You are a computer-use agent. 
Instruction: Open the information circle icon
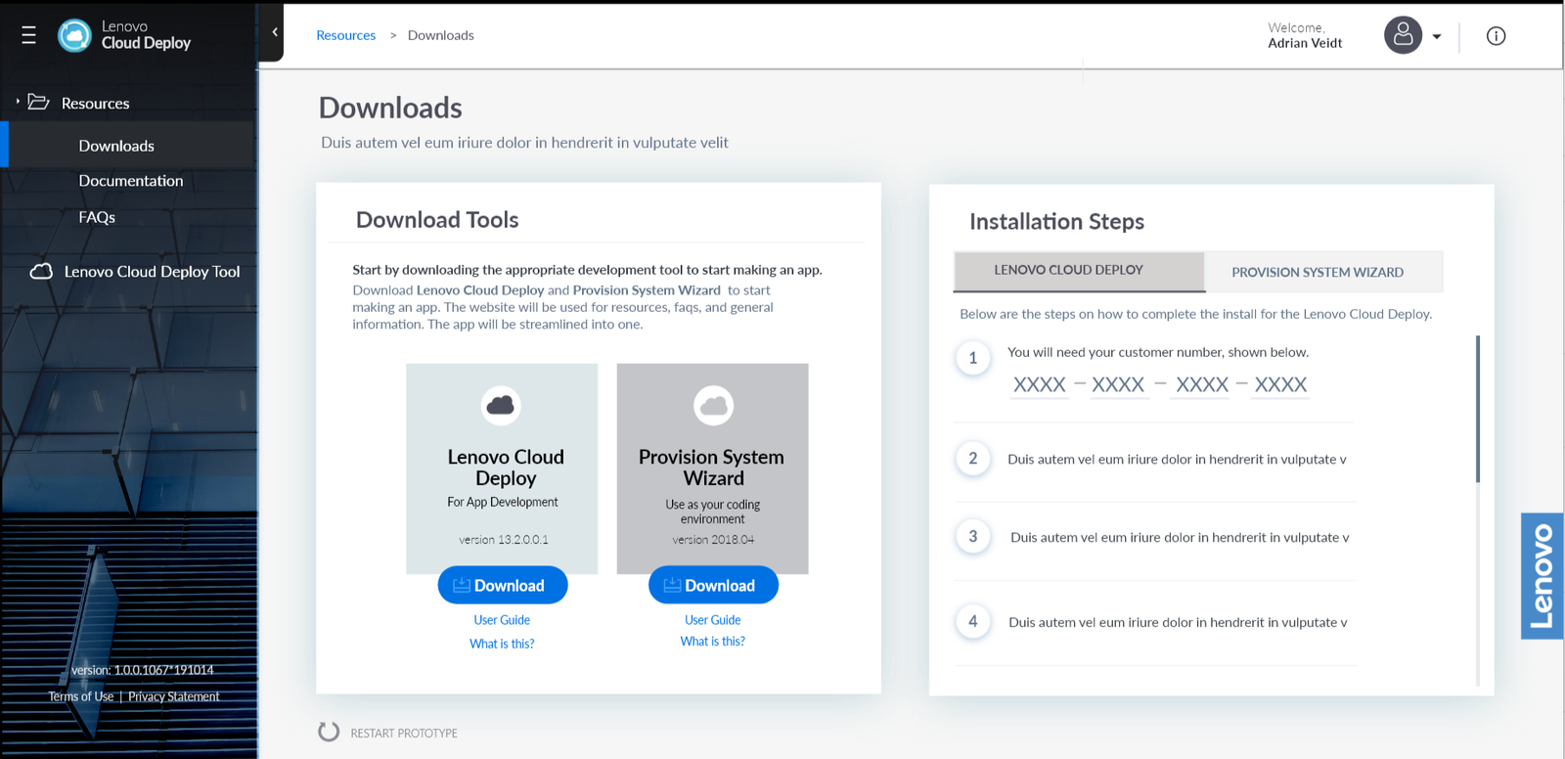point(1496,36)
